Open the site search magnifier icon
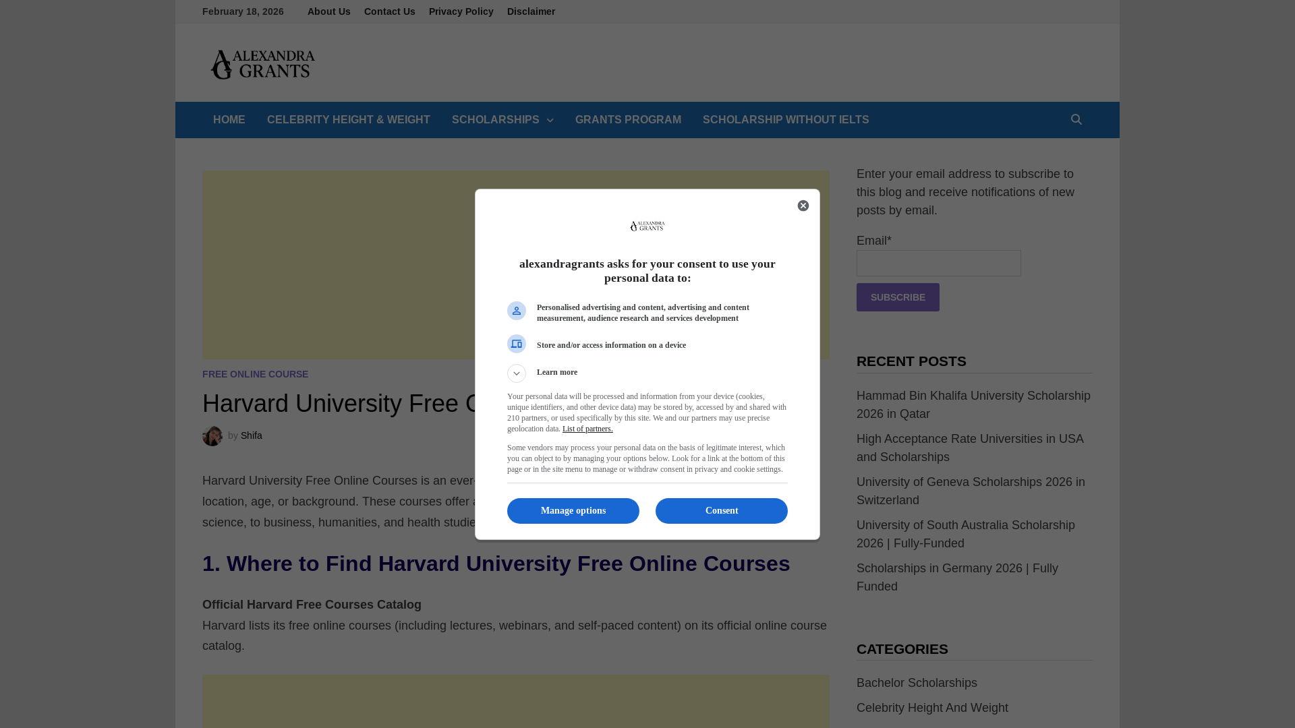1295x728 pixels. coord(1076,120)
